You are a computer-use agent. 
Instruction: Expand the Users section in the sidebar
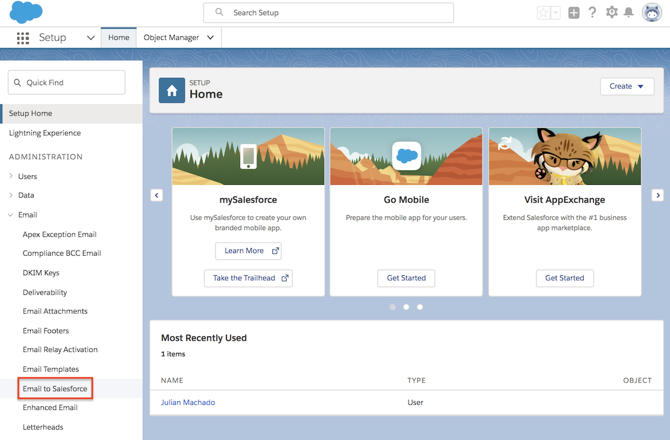[x=27, y=176]
